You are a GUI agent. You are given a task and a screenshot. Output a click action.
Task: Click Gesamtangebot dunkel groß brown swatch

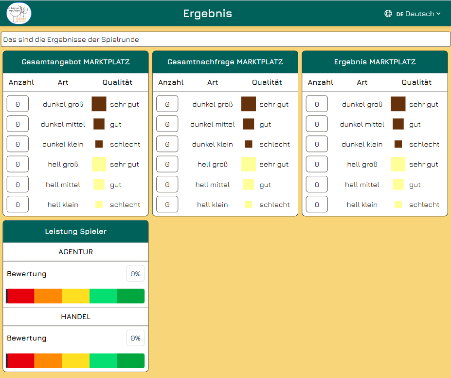[99, 104]
